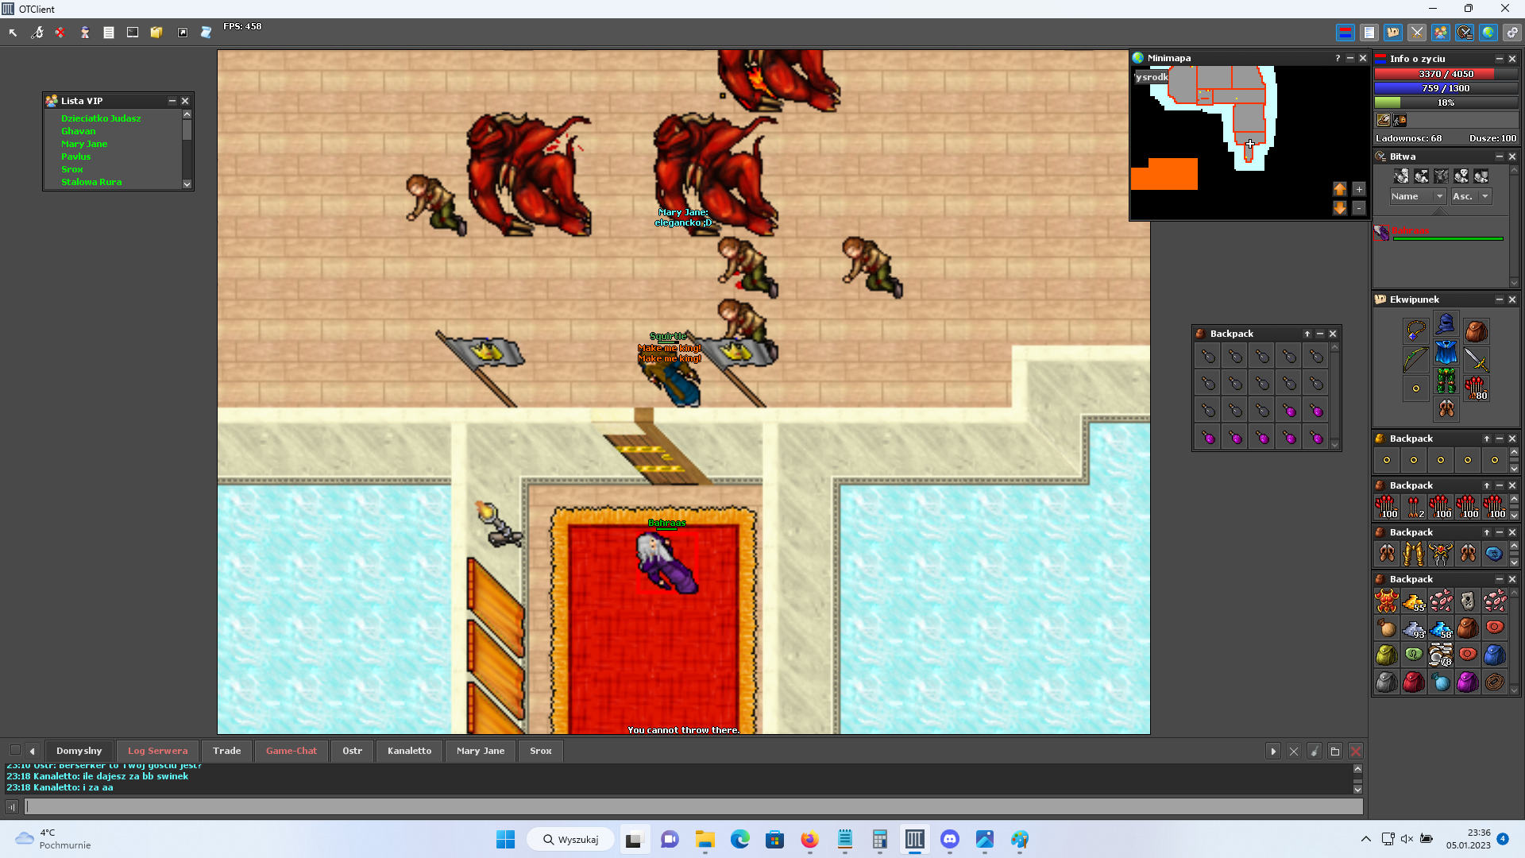This screenshot has height=858, width=1525.
Task: Open the character/player icon in top toolbar
Action: pos(85,33)
